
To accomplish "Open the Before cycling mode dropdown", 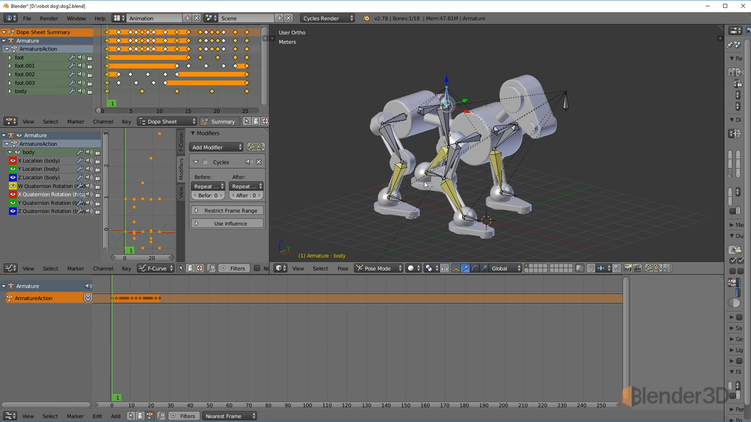I will (x=209, y=186).
